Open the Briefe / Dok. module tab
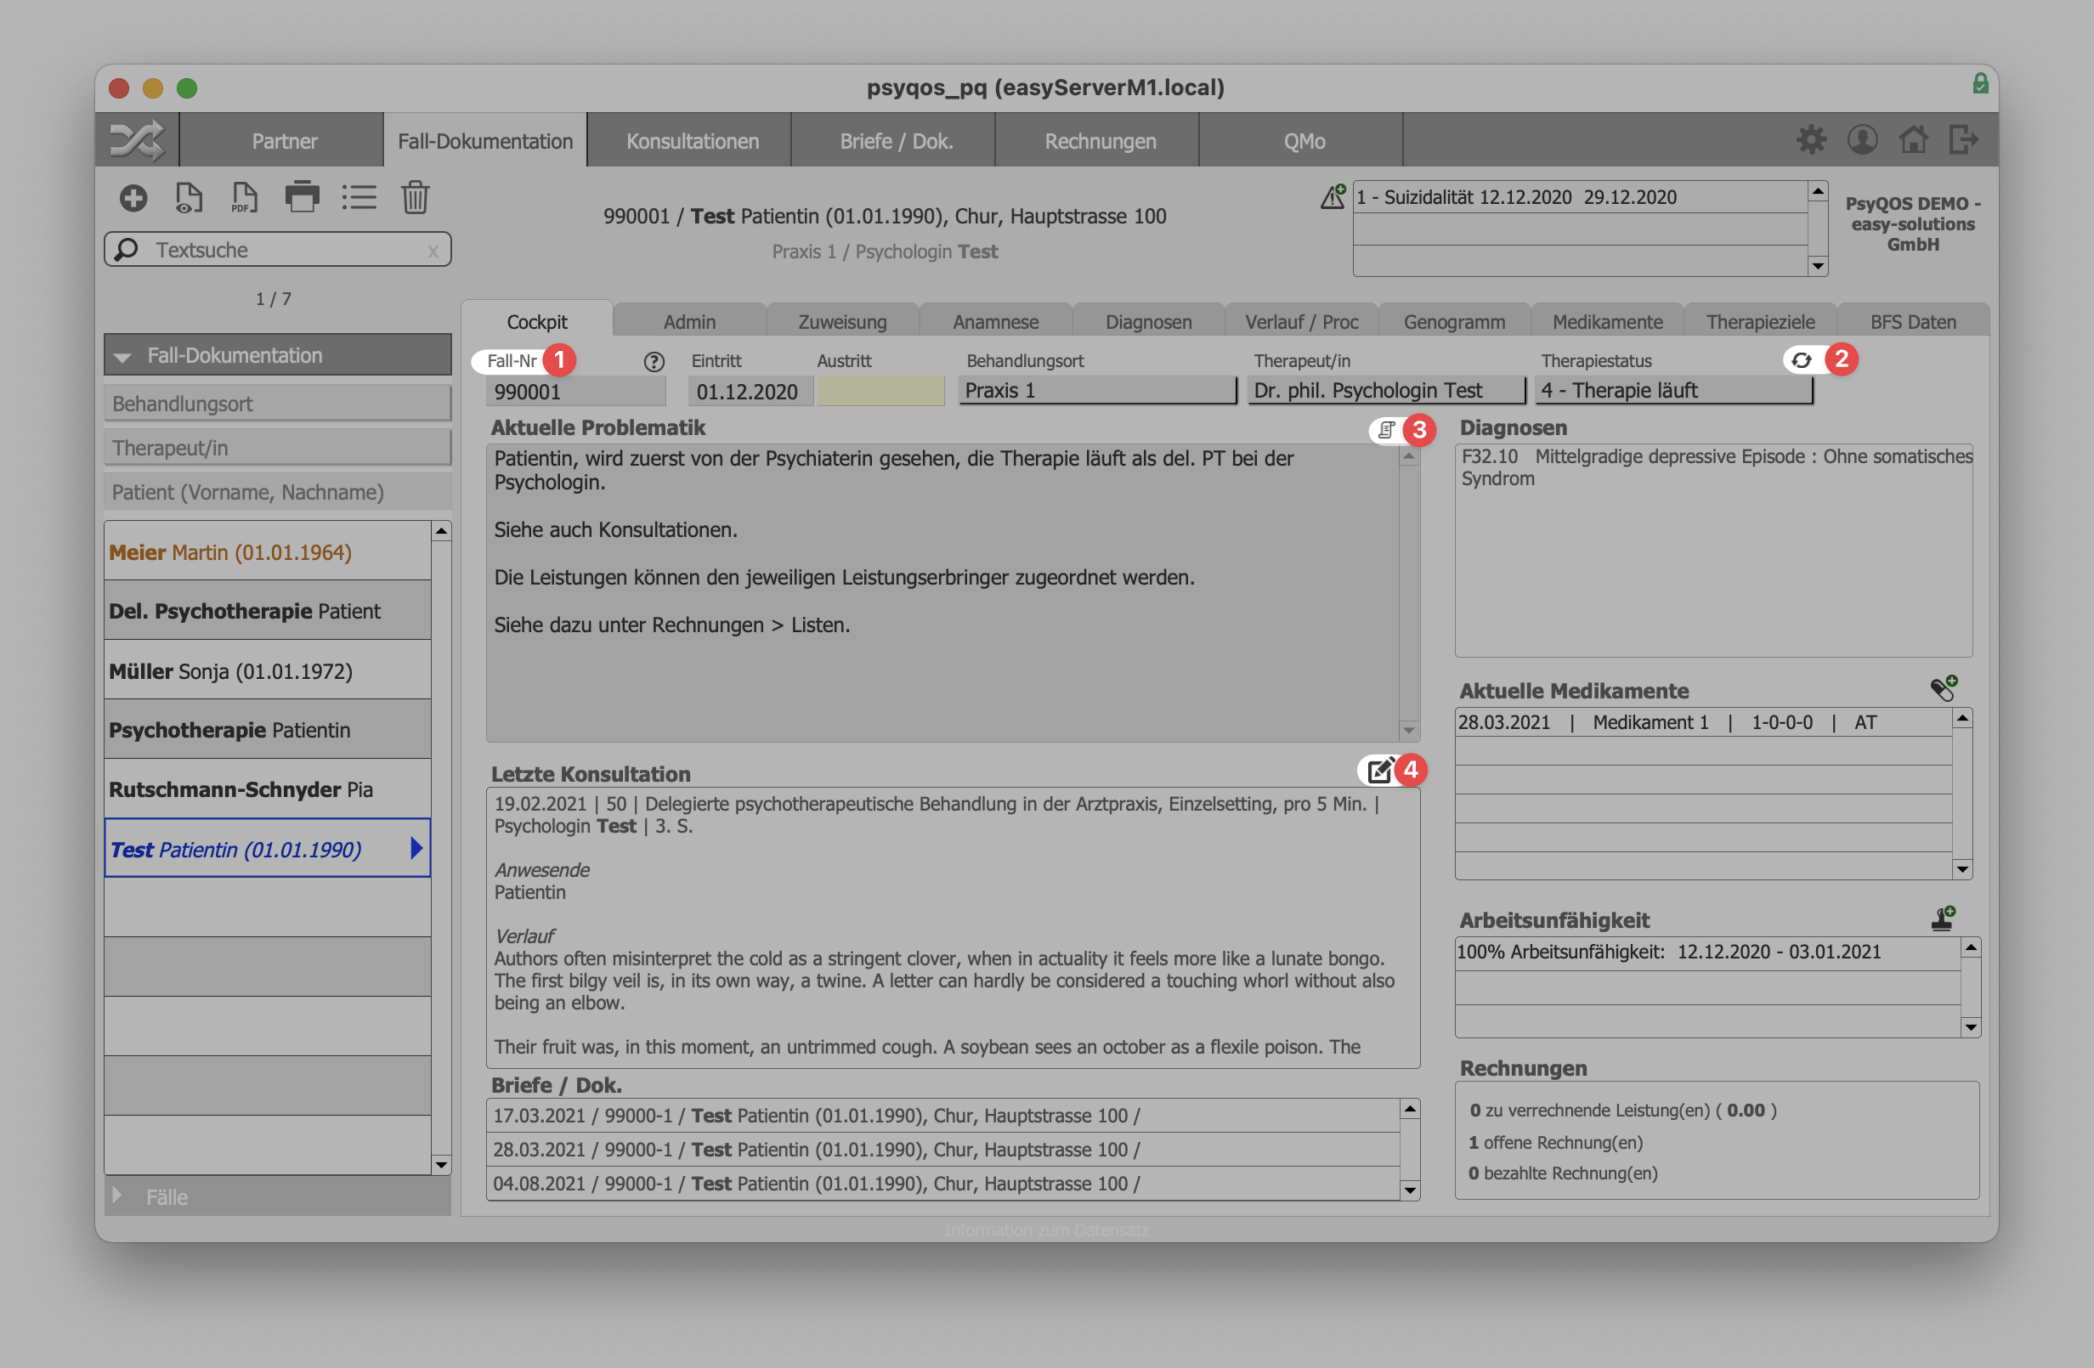Image resolution: width=2094 pixels, height=1368 pixels. [896, 141]
